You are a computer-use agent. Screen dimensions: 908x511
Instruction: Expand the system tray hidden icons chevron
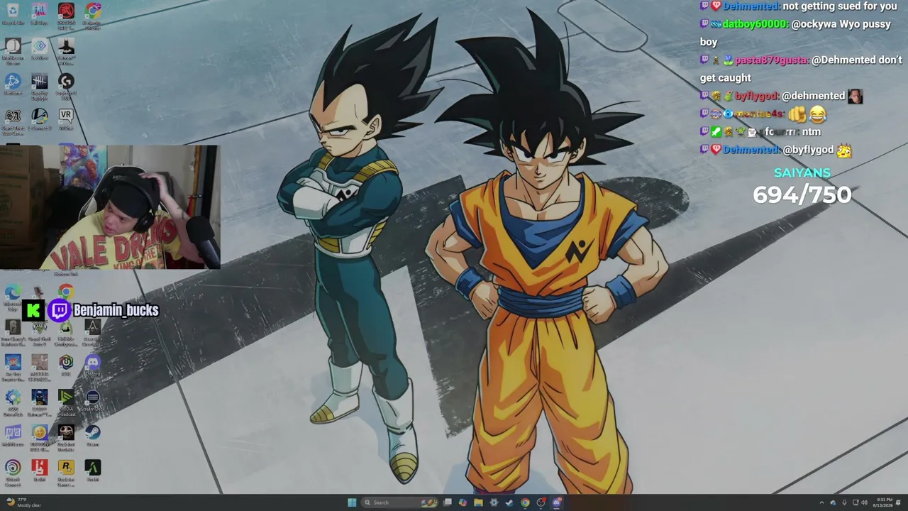click(822, 502)
